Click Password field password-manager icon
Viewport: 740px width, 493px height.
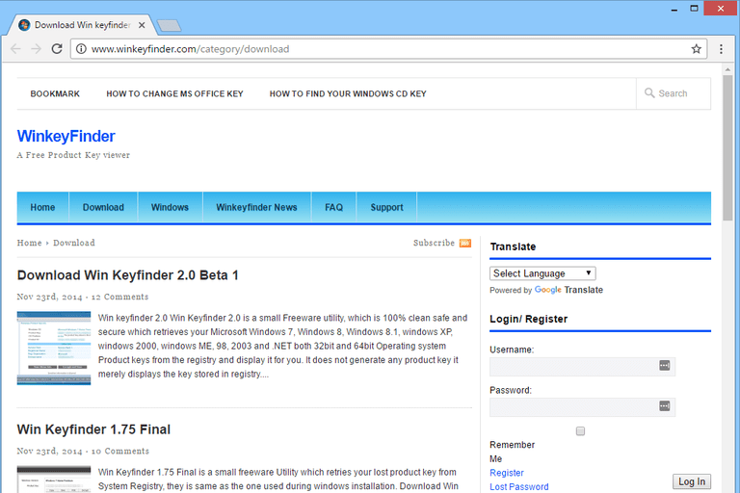coord(665,406)
